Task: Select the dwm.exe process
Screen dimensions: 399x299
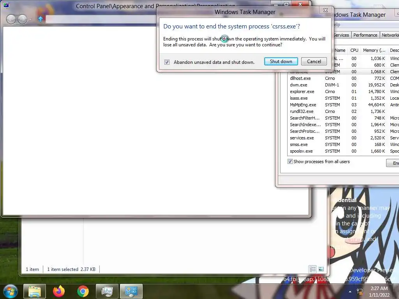Action: pyautogui.click(x=343, y=85)
